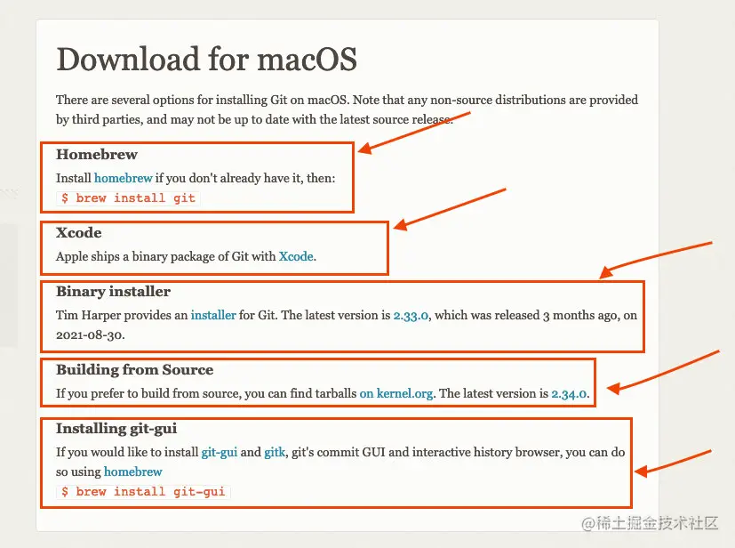Click the Xcode hyperlink
735x548 pixels.
296,256
